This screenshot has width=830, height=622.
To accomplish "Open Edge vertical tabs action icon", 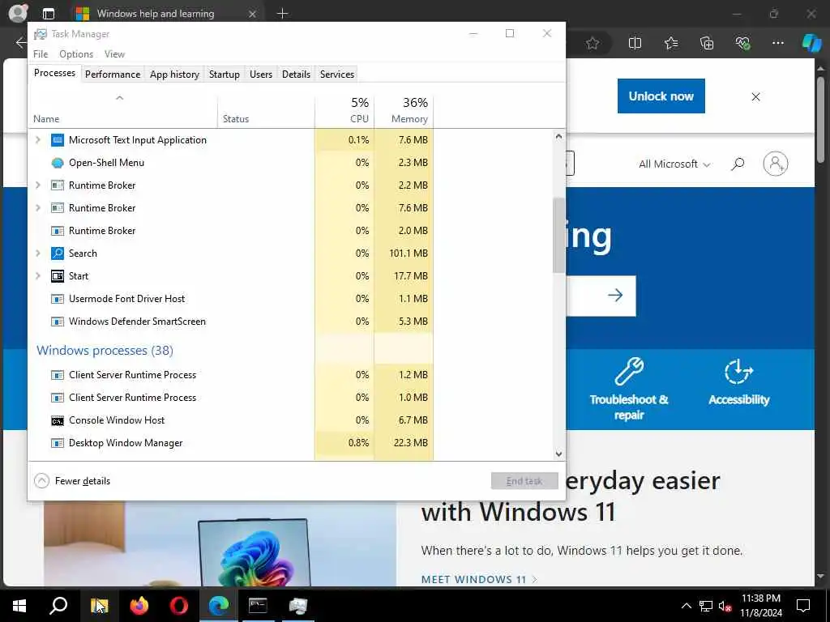I will pyautogui.click(x=48, y=14).
